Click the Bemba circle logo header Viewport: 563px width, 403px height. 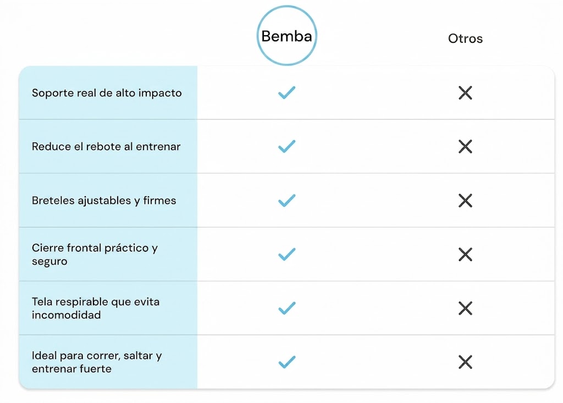(287, 36)
